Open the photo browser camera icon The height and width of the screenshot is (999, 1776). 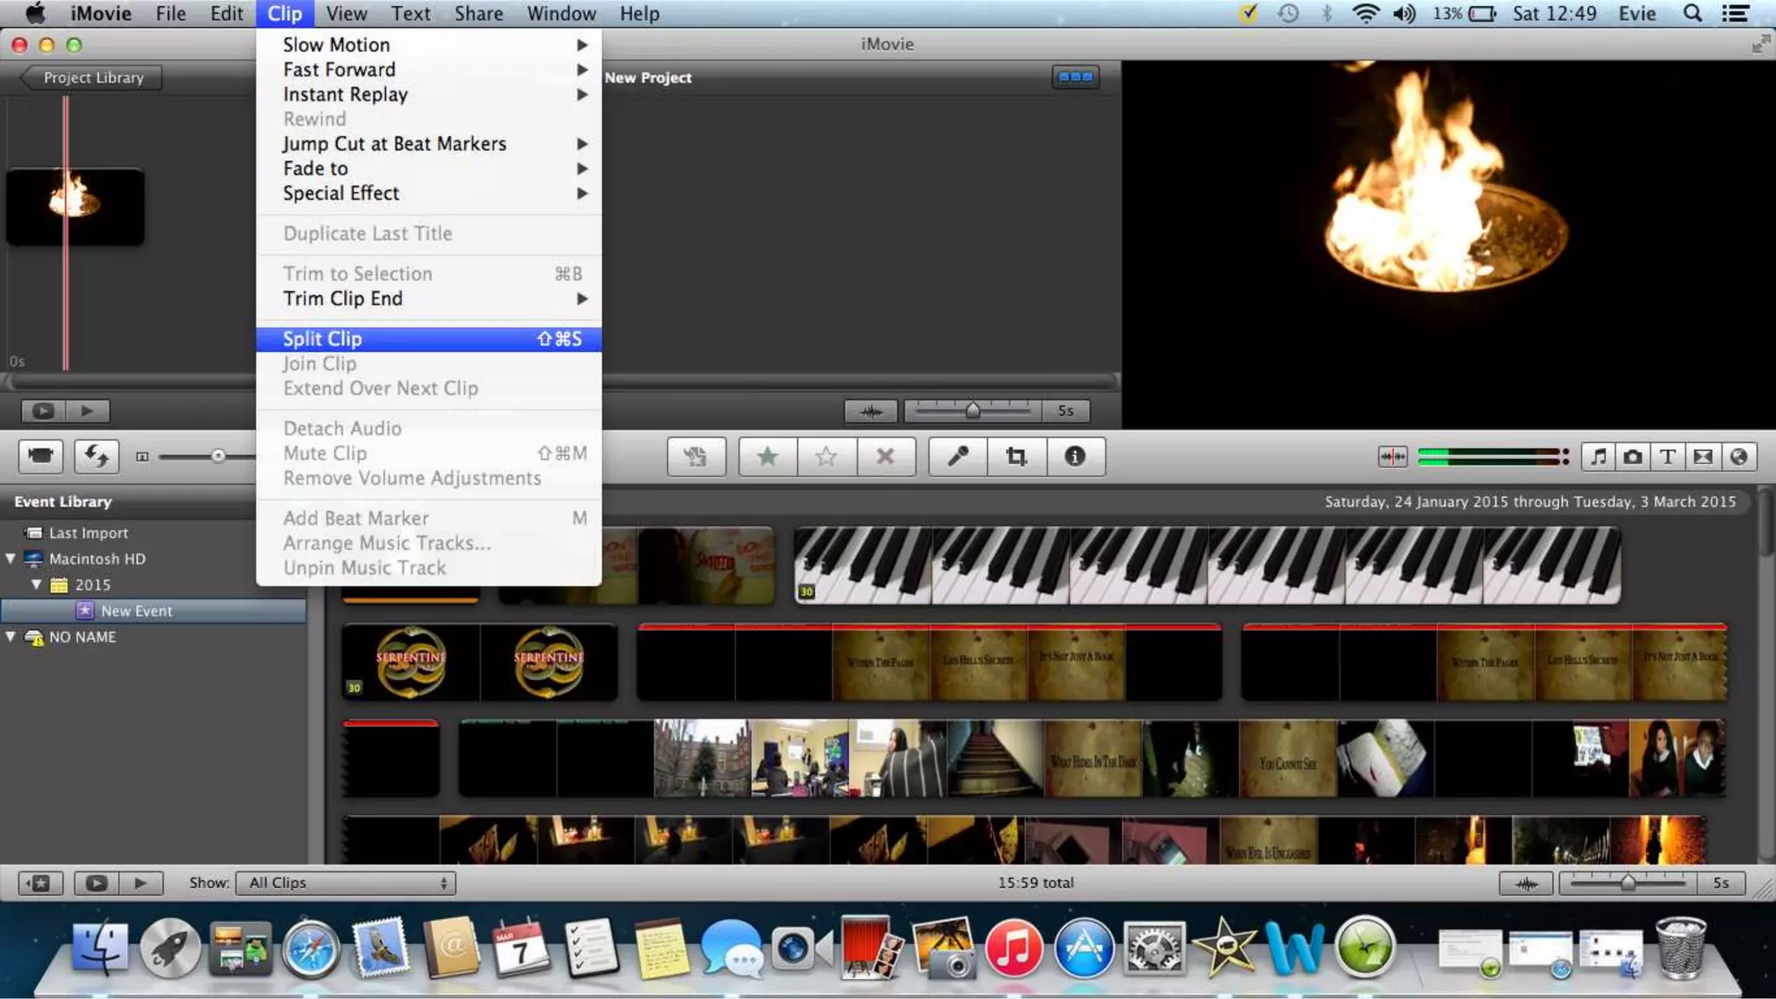(x=1633, y=457)
